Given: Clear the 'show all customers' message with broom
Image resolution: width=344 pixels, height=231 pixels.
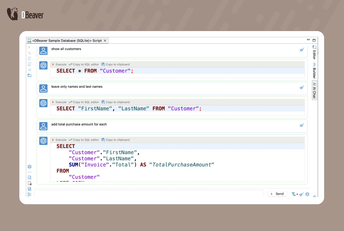Looking at the screenshot, I should coord(302,50).
